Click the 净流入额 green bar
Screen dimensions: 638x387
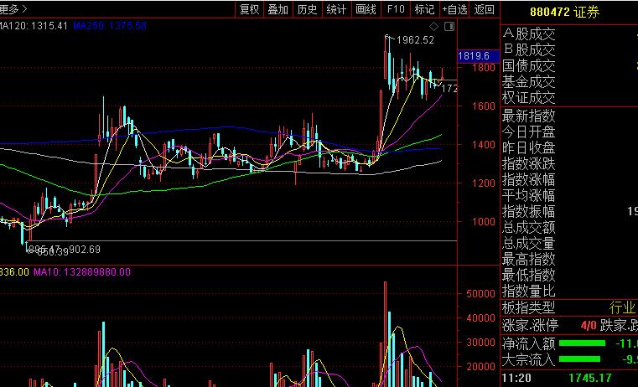pos(583,343)
